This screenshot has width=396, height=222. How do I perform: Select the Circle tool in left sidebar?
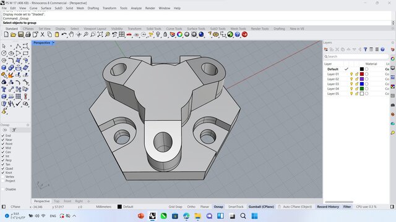click(4, 54)
